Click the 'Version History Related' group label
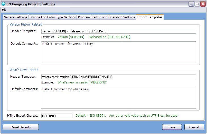 pyautogui.click(x=26, y=25)
